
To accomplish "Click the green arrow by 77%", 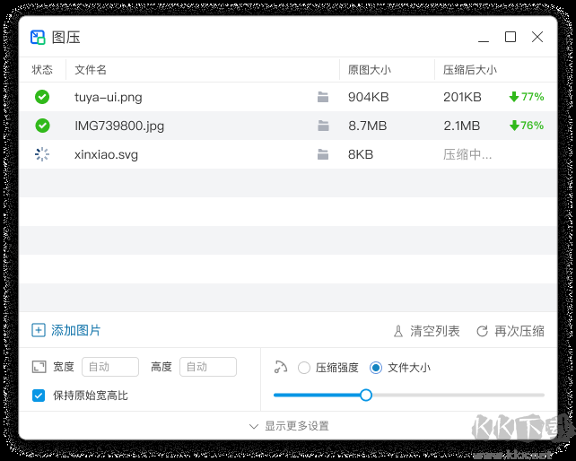I will (x=514, y=97).
